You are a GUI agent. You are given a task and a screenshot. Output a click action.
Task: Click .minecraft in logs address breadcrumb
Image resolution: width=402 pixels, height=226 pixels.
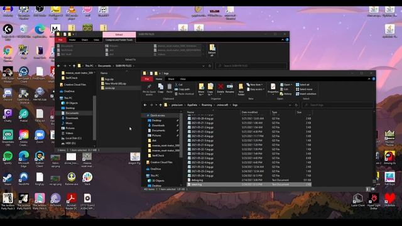pos(222,105)
